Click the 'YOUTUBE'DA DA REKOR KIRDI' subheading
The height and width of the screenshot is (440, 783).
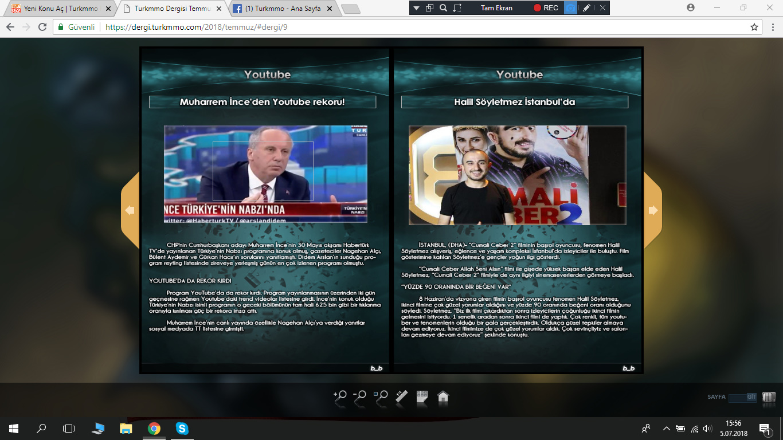[190, 281]
